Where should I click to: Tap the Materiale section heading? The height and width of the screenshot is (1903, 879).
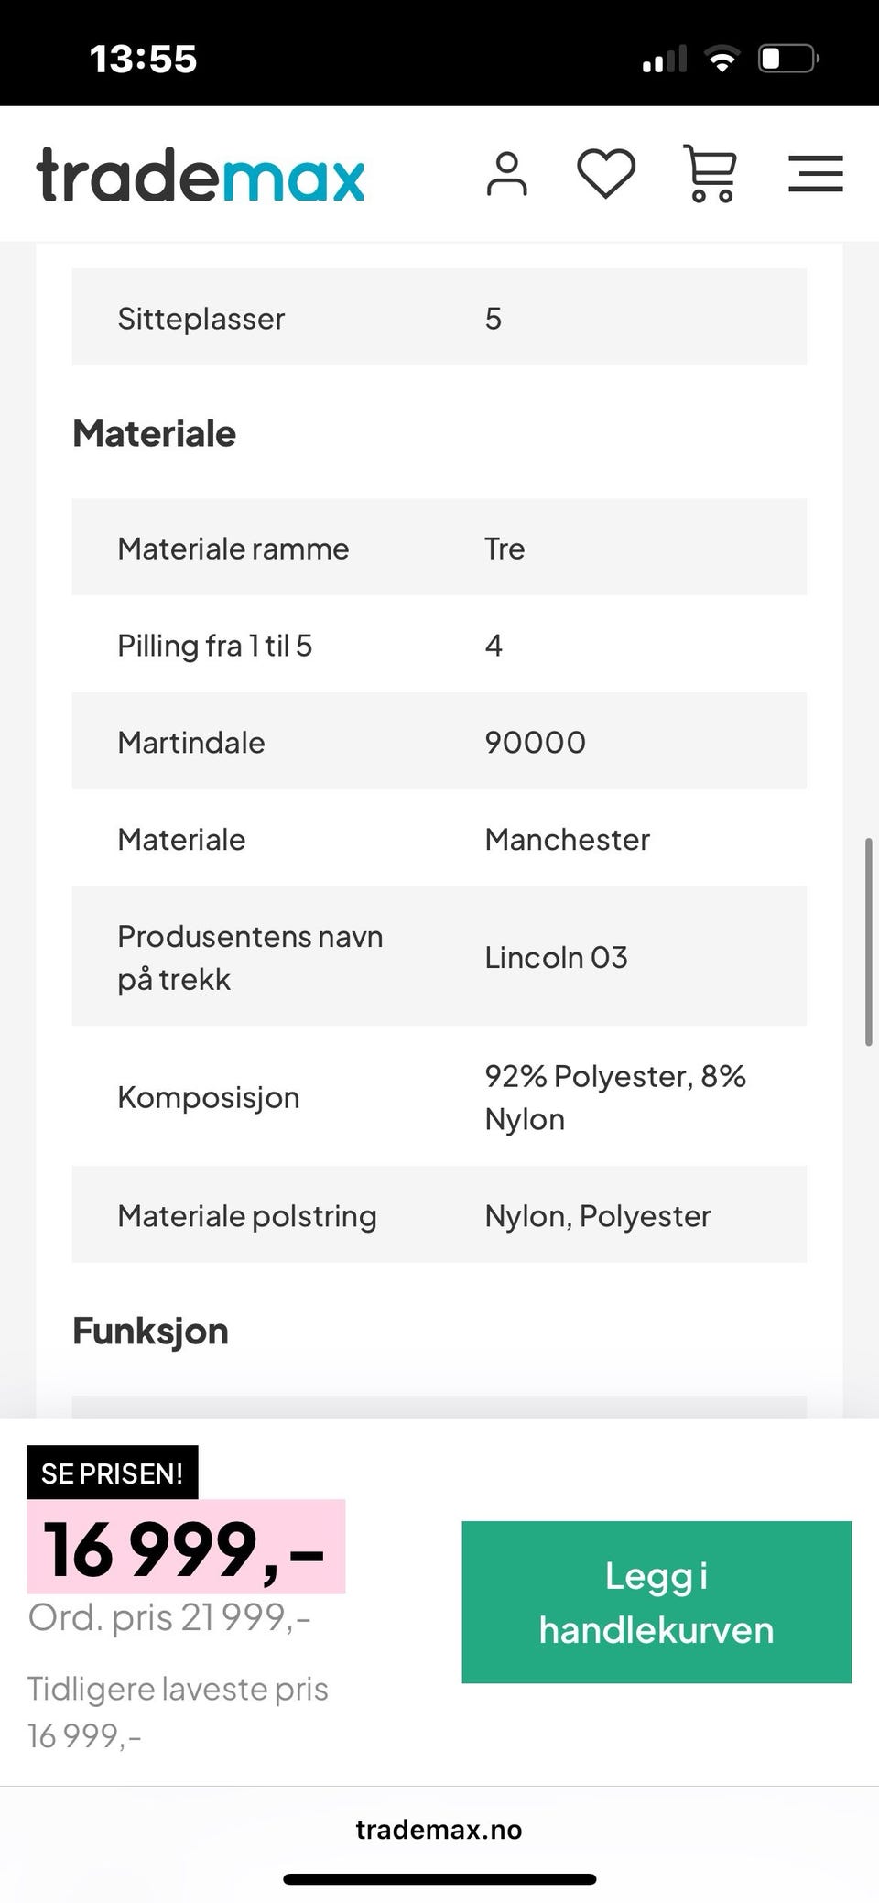click(154, 433)
